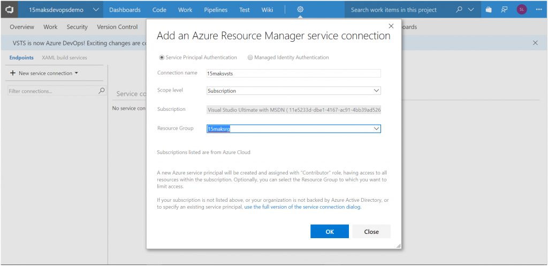Select Managed Identity Authentication radio
Screen dimensions: 548x266
[250, 57]
